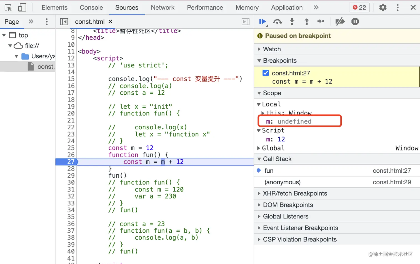Open the Performance tab
The image size is (420, 264).
[x=205, y=7]
